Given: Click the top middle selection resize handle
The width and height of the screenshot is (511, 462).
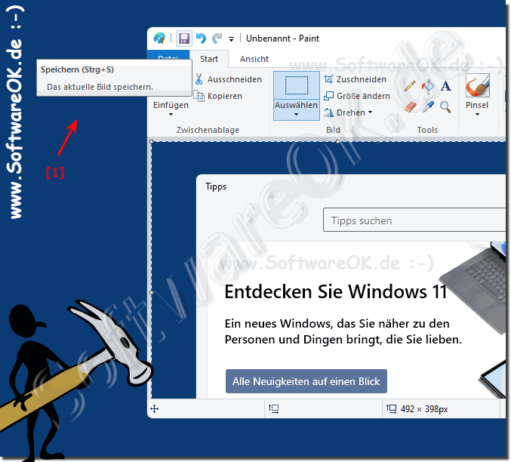Looking at the screenshot, I should click(x=338, y=141).
